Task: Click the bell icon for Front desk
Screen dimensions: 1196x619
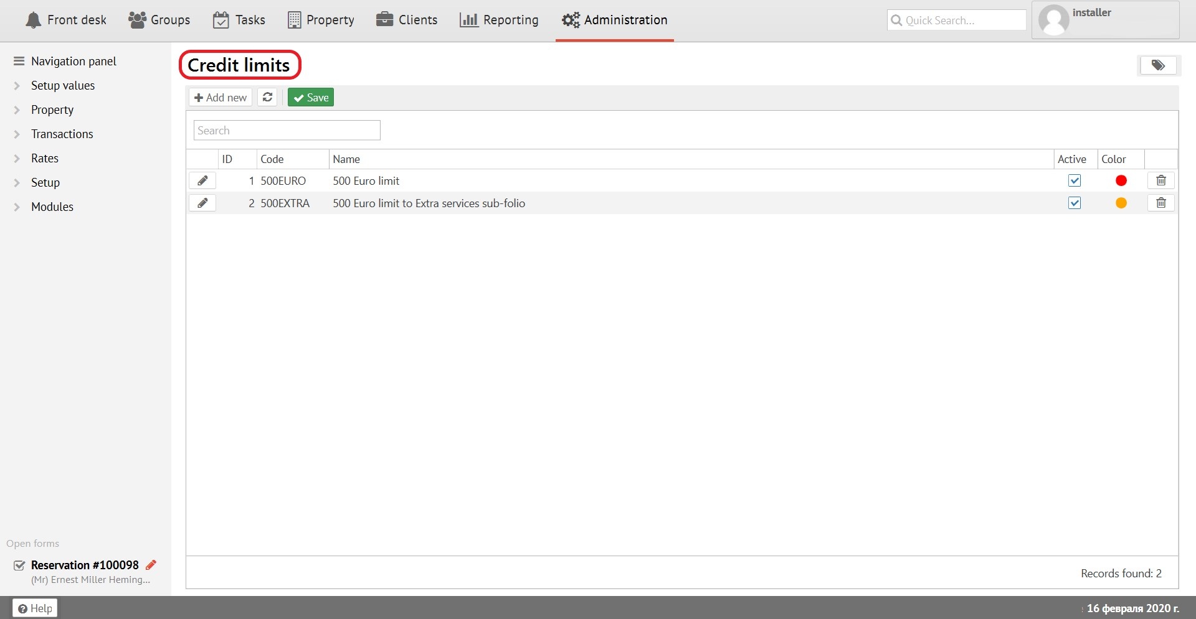Action: click(x=33, y=20)
